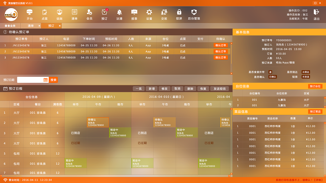Screen dimensions: 326x183
Task: Click the 下单时间 column header
Action: (x=89, y=39)
